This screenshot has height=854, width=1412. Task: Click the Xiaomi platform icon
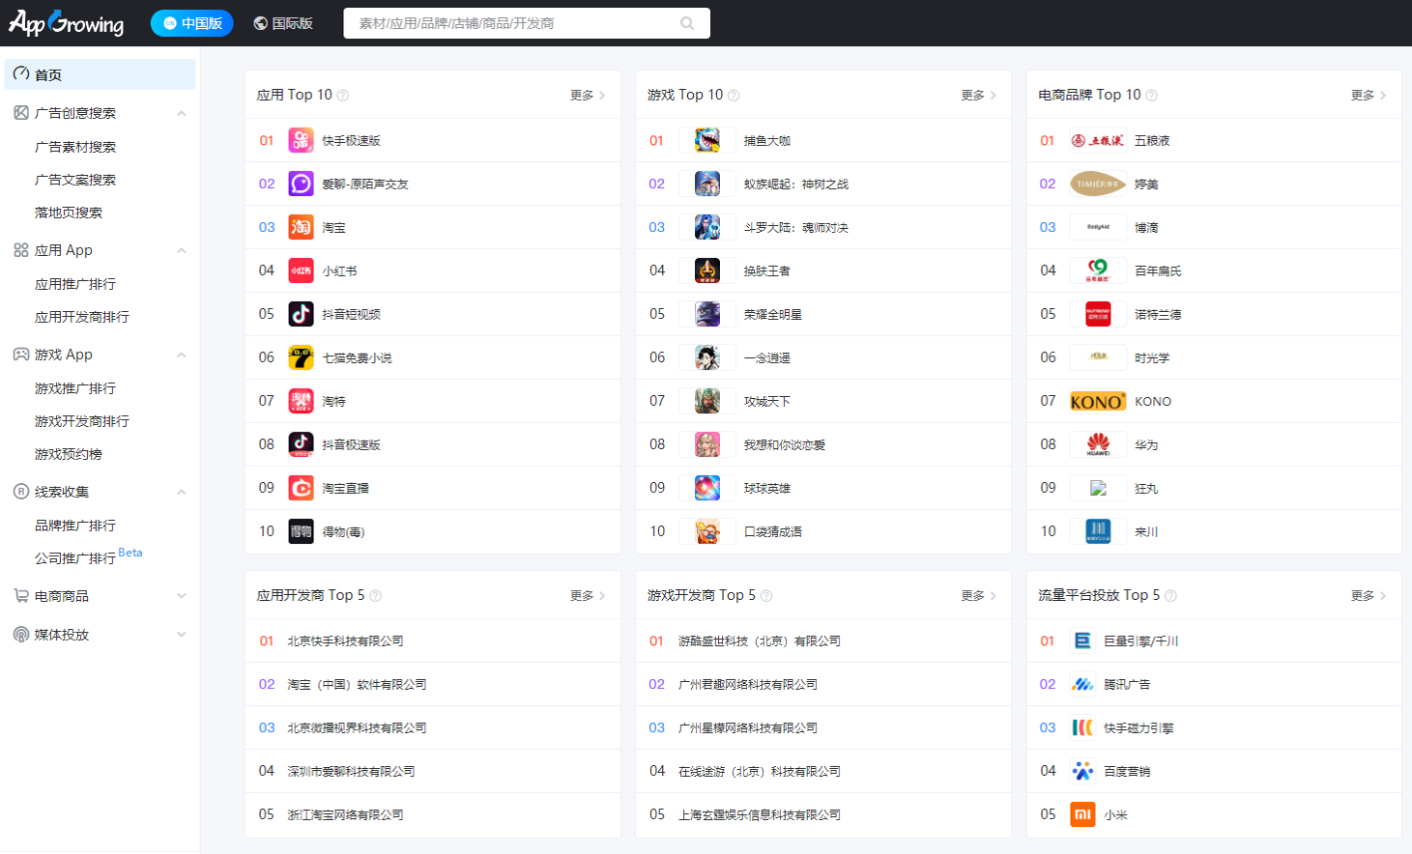click(x=1082, y=814)
